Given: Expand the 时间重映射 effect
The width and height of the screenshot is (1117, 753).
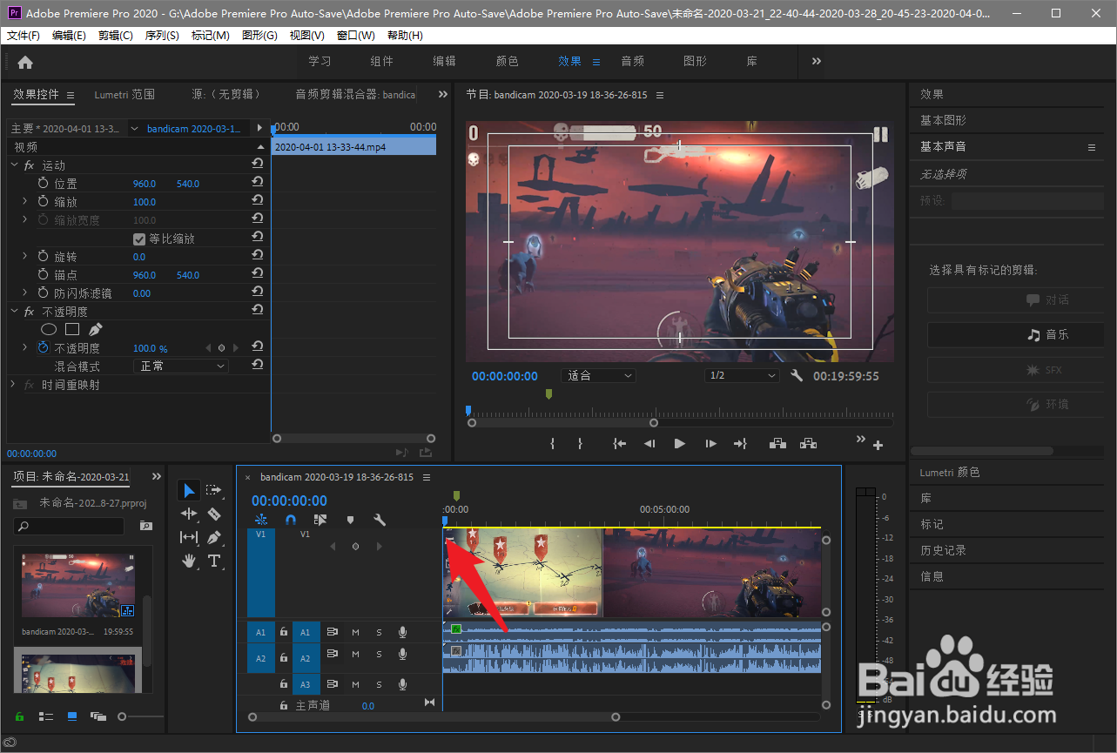Looking at the screenshot, I should click(x=13, y=384).
